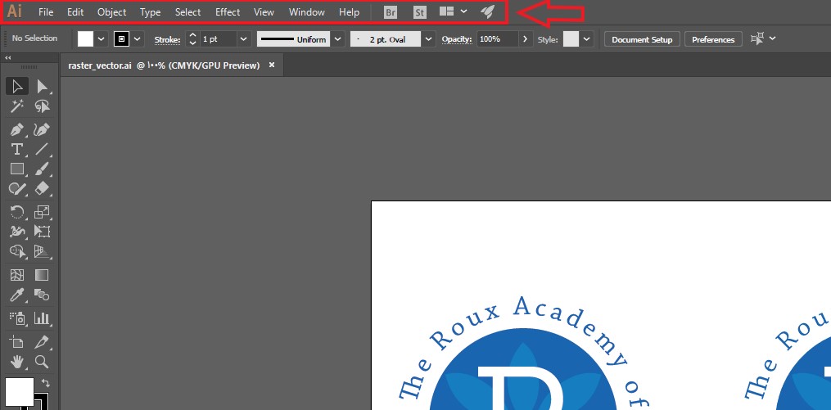Open the Help menu
Viewport: 831px width, 410px height.
(x=349, y=12)
